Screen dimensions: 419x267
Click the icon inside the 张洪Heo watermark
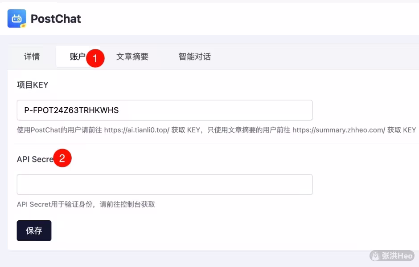pyautogui.click(x=376, y=256)
